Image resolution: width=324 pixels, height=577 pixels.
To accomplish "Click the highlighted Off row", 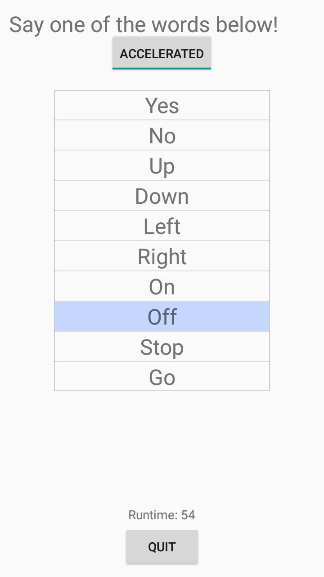I will pos(162,317).
